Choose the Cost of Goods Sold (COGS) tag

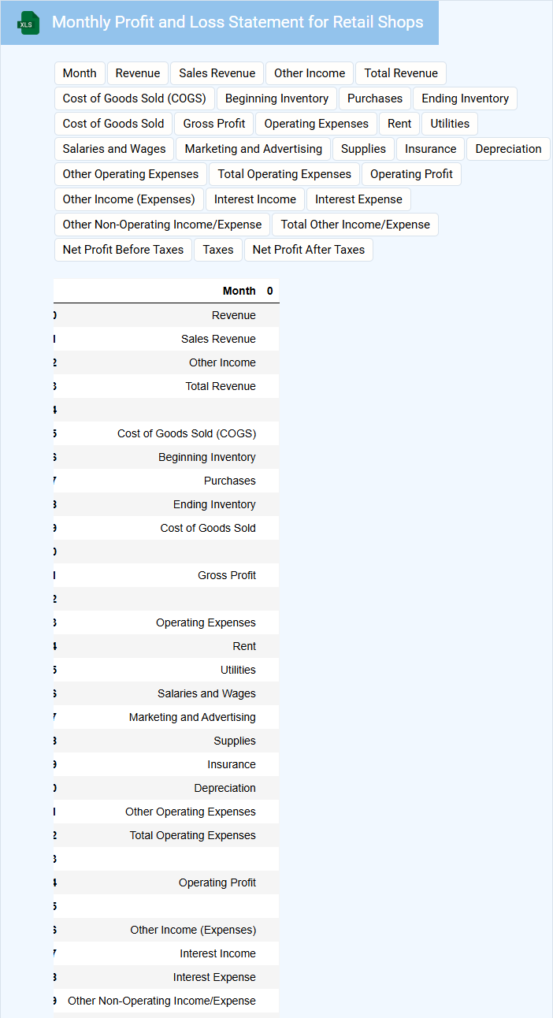[134, 98]
